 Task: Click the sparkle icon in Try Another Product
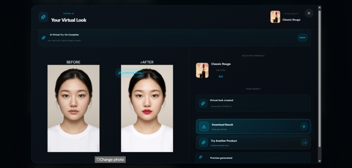[x=204, y=142]
